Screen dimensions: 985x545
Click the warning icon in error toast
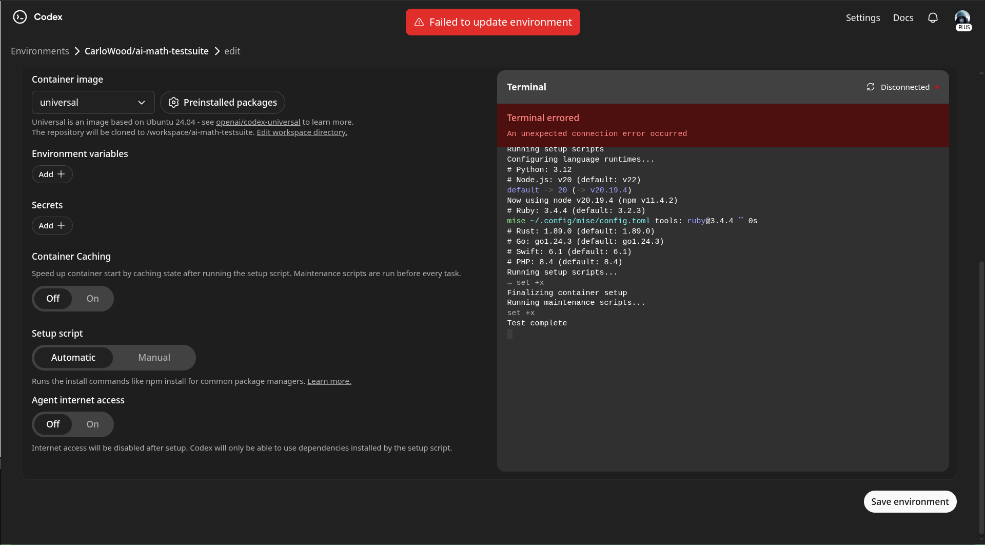(419, 22)
